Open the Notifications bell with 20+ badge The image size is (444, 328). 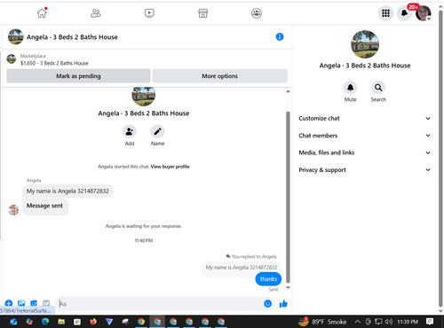click(x=404, y=13)
